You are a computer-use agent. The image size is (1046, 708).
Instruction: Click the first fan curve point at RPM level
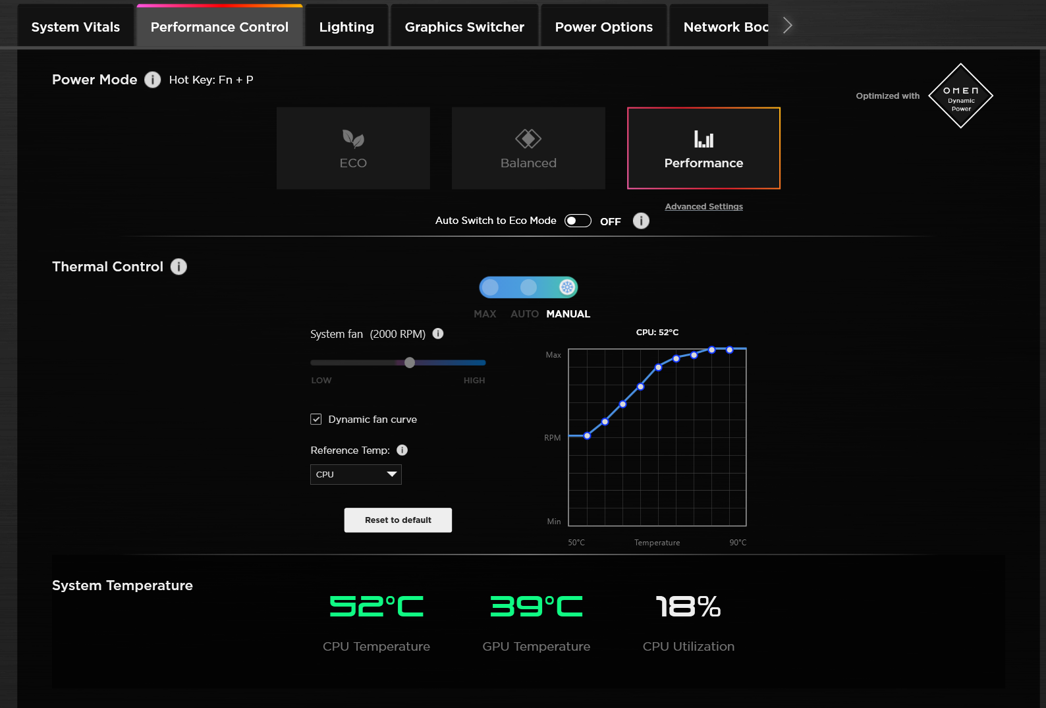pyautogui.click(x=588, y=436)
